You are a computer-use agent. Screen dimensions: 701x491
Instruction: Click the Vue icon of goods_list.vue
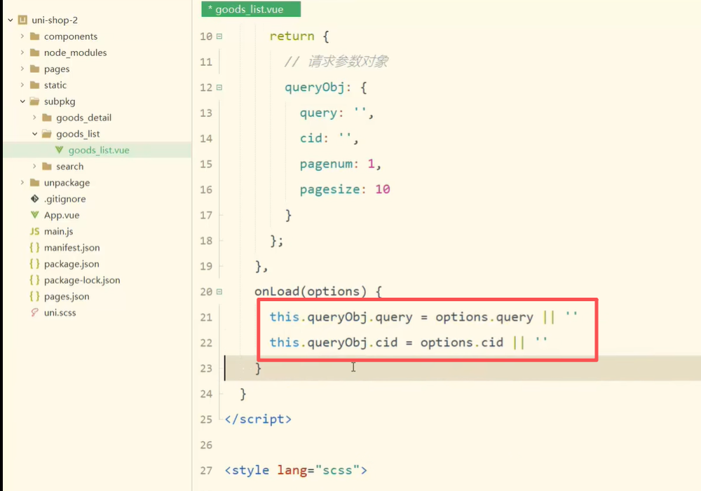point(59,150)
